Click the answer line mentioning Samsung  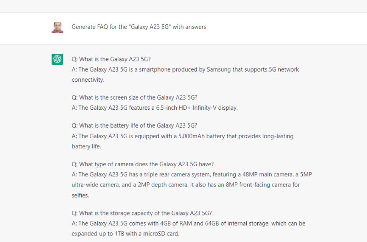(185, 69)
